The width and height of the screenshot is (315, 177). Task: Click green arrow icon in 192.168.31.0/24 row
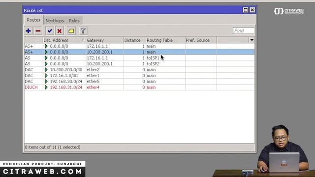[46, 88]
